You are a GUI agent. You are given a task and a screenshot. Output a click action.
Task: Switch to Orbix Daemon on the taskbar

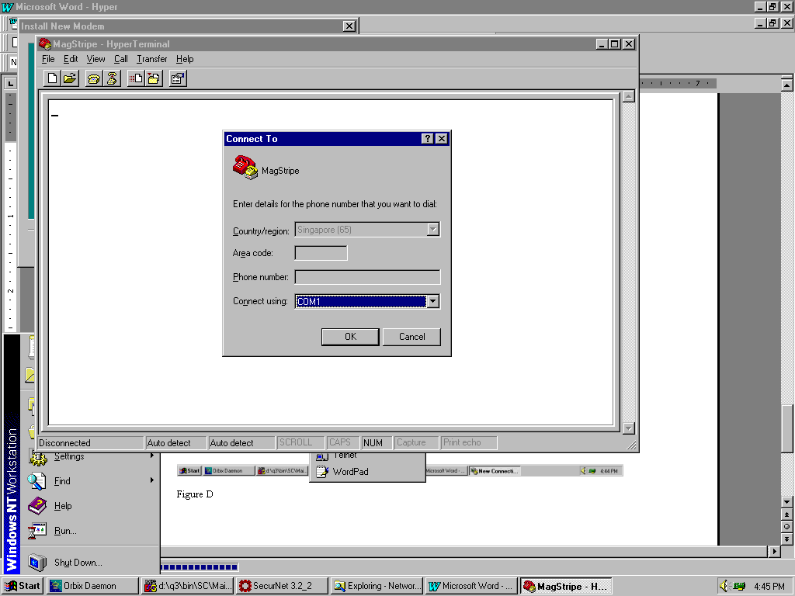(93, 586)
